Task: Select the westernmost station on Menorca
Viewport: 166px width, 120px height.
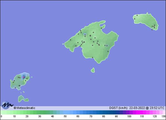Action: click(x=134, y=19)
